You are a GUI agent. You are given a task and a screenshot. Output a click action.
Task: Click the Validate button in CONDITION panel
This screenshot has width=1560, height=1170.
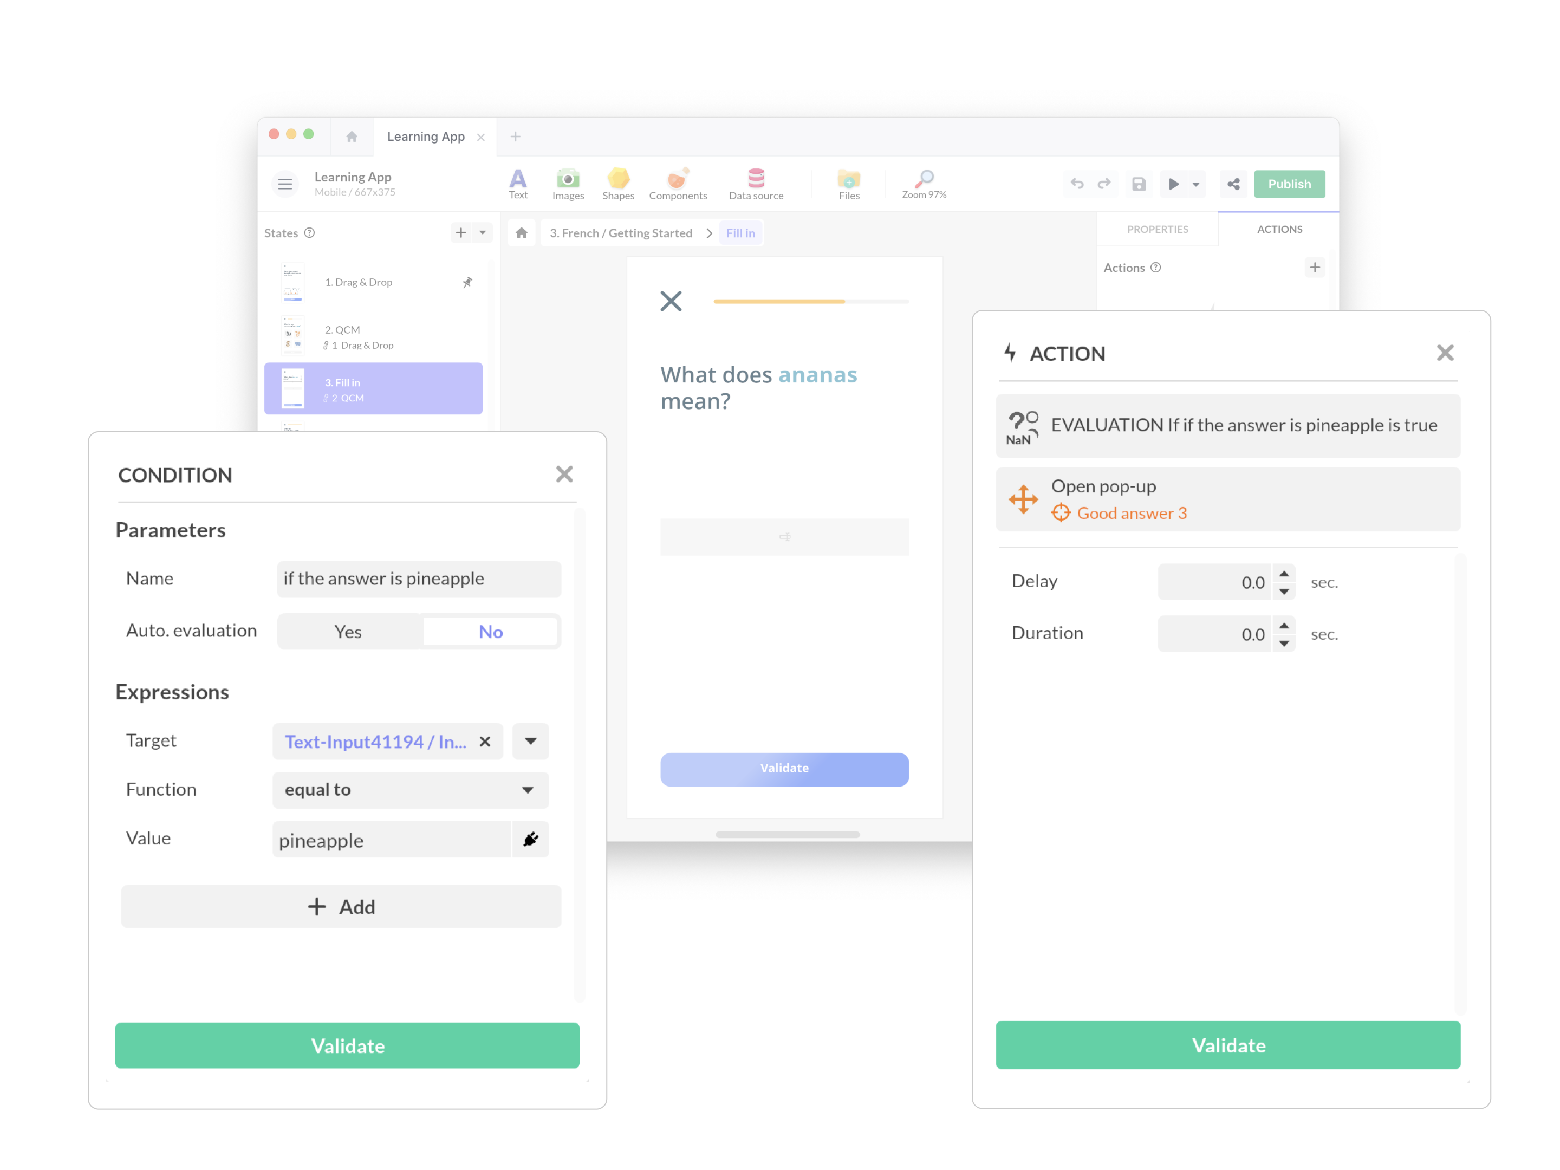coord(348,1045)
